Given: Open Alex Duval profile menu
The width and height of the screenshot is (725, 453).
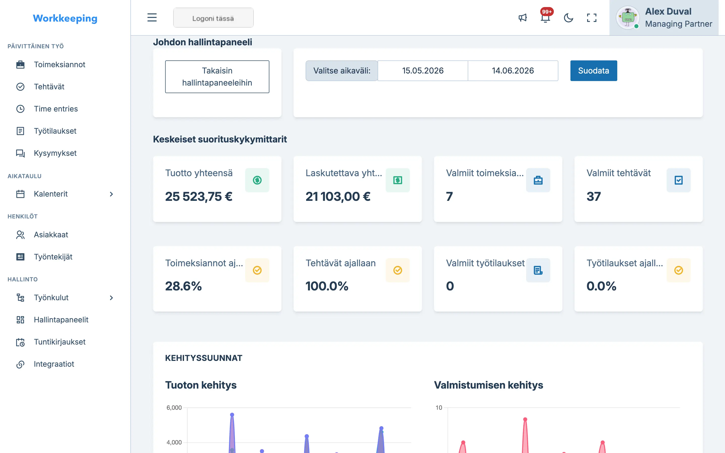Looking at the screenshot, I should [x=664, y=18].
